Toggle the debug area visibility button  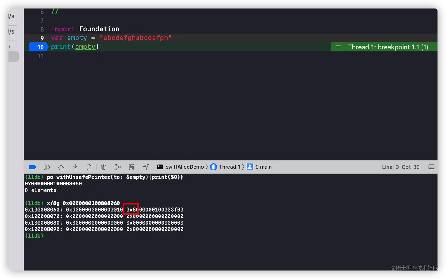coord(431,167)
